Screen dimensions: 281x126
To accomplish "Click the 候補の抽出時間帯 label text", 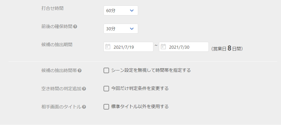I will click(59, 71).
